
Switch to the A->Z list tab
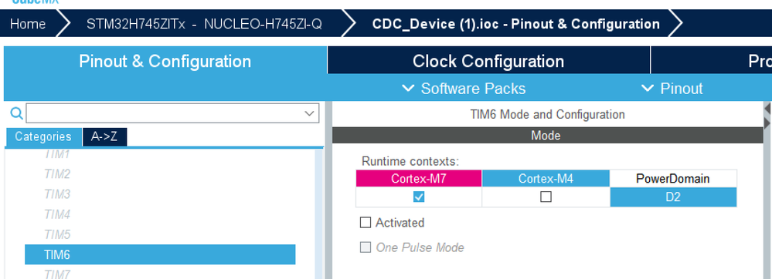pos(104,136)
